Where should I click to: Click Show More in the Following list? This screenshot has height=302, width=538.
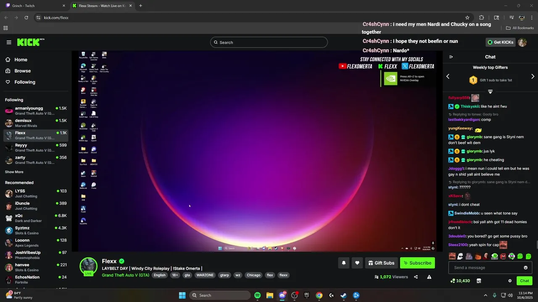(x=14, y=172)
